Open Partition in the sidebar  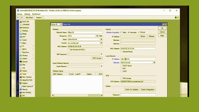coord(25,83)
